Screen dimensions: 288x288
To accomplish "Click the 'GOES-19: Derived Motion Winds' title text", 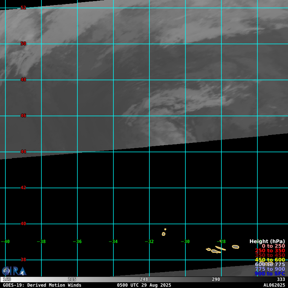I will click(42, 285).
